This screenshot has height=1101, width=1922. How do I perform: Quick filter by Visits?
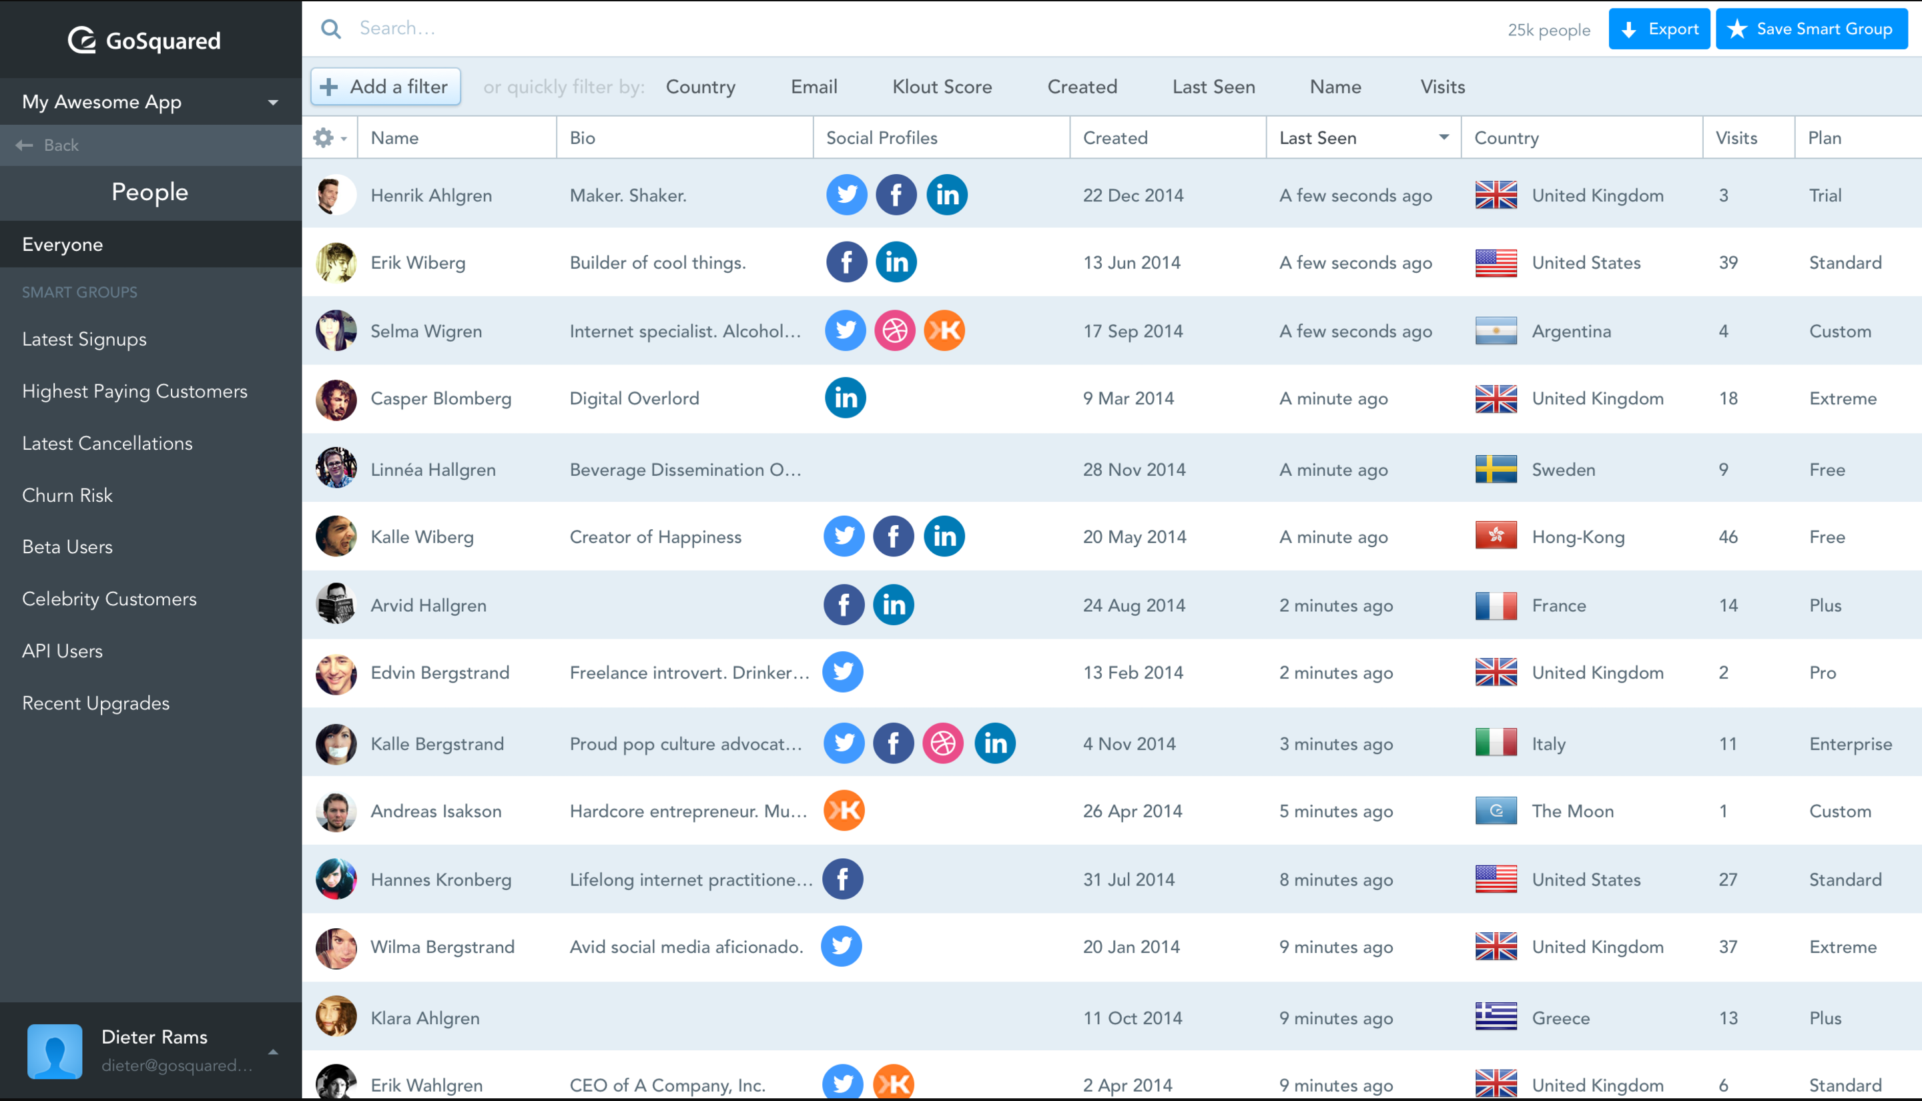click(x=1443, y=87)
